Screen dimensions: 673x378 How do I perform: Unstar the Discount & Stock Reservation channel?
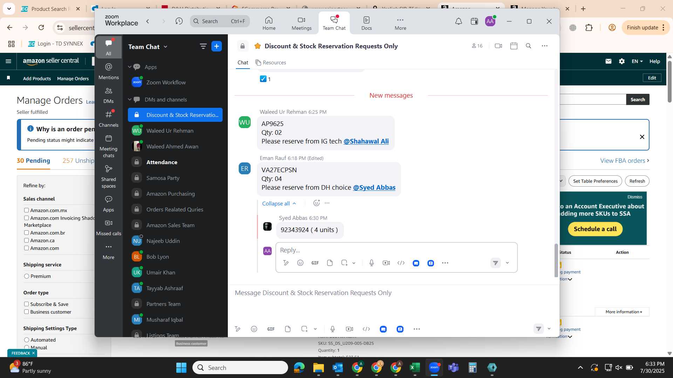tap(258, 46)
